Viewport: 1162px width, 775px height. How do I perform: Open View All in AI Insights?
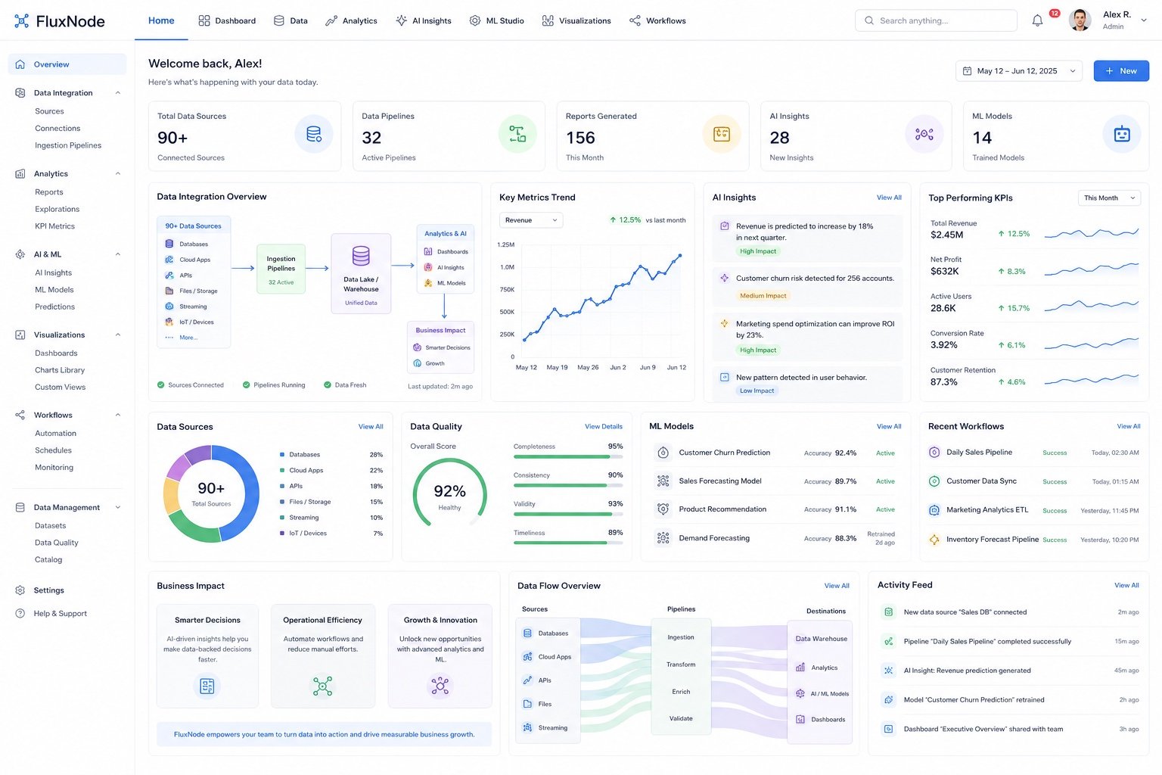(x=889, y=198)
